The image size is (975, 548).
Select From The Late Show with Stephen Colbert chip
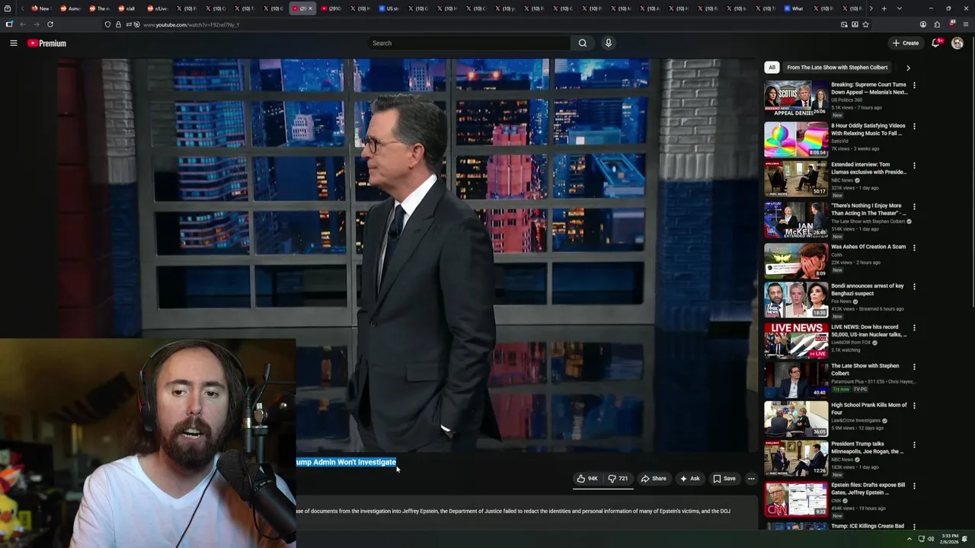click(x=837, y=67)
